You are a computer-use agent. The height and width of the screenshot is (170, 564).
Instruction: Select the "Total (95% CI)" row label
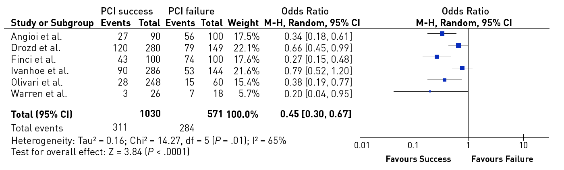click(x=42, y=115)
